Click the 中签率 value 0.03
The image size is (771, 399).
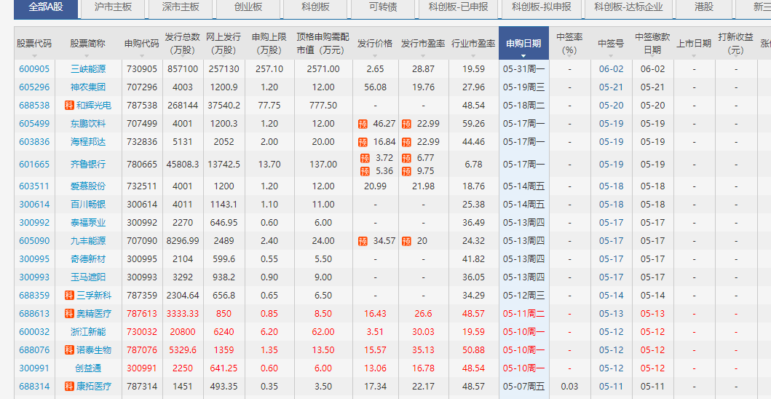tap(569, 386)
